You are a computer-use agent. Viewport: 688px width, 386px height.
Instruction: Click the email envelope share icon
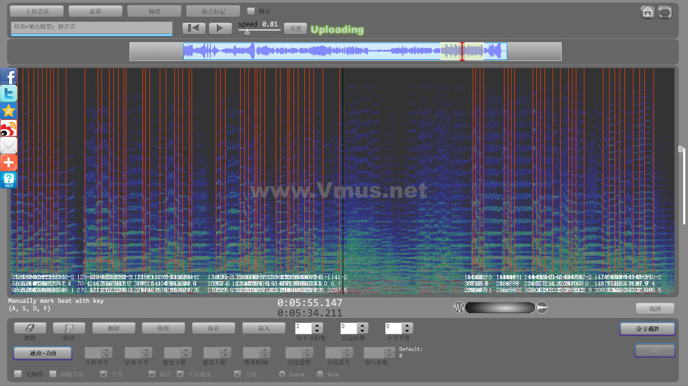[9, 146]
